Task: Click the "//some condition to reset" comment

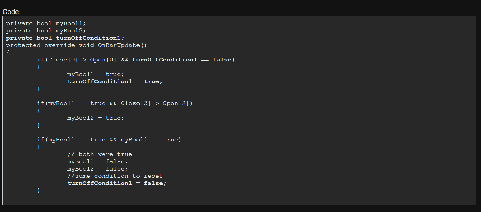Action: click(115, 176)
